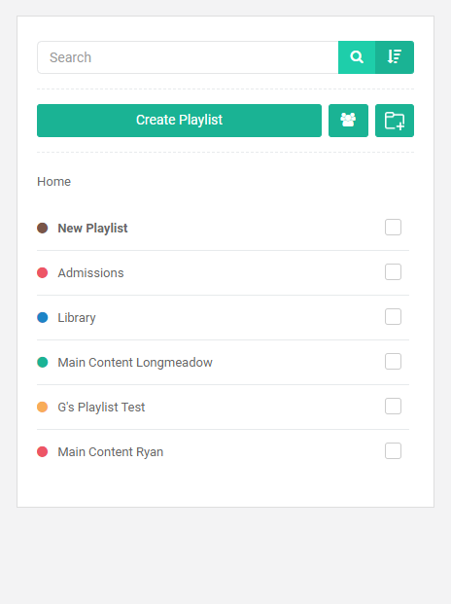
Task: Enable the Main Content Longmeadow checkbox
Action: click(x=393, y=361)
